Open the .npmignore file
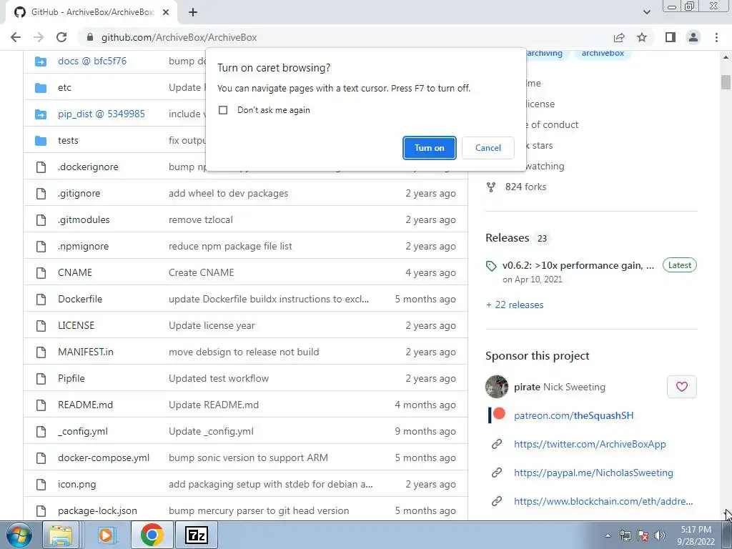The image size is (732, 549). (83, 247)
